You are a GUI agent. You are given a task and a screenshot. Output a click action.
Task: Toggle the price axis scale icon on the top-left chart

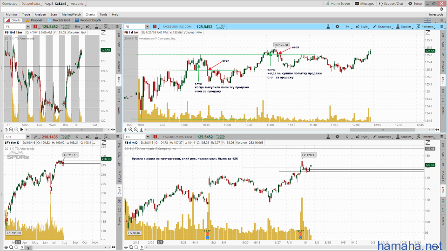click(103, 33)
